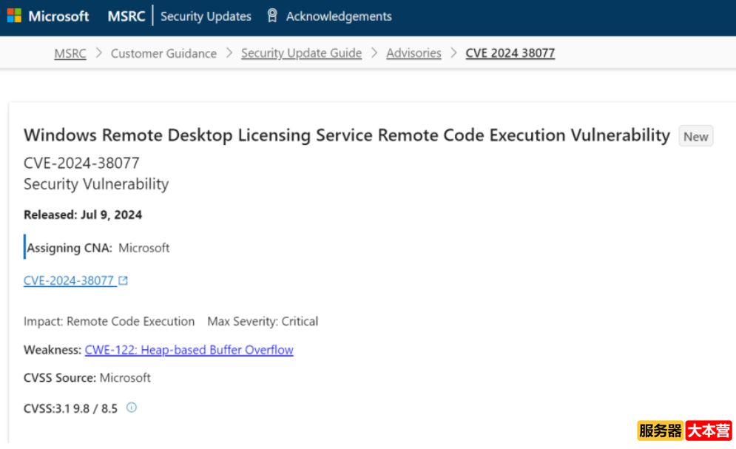Click the yellow 服务器 watermark badge

[660, 431]
